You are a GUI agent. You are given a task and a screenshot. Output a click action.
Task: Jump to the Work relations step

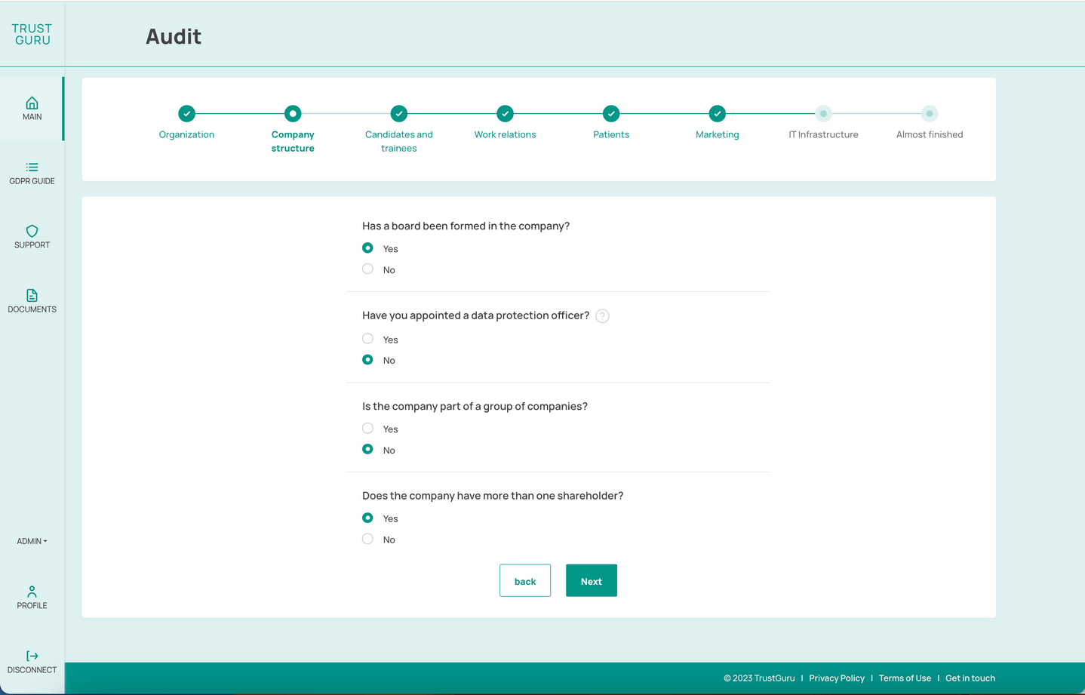click(505, 114)
